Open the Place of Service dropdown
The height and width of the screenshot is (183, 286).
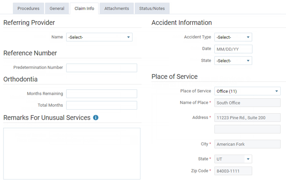(247, 91)
